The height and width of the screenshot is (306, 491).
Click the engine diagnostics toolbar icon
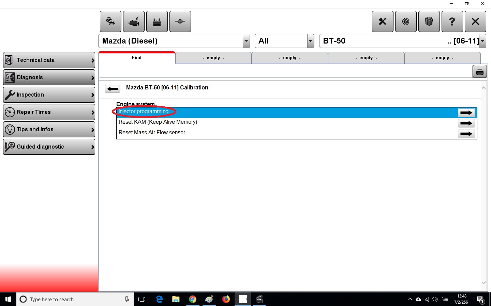click(134, 21)
